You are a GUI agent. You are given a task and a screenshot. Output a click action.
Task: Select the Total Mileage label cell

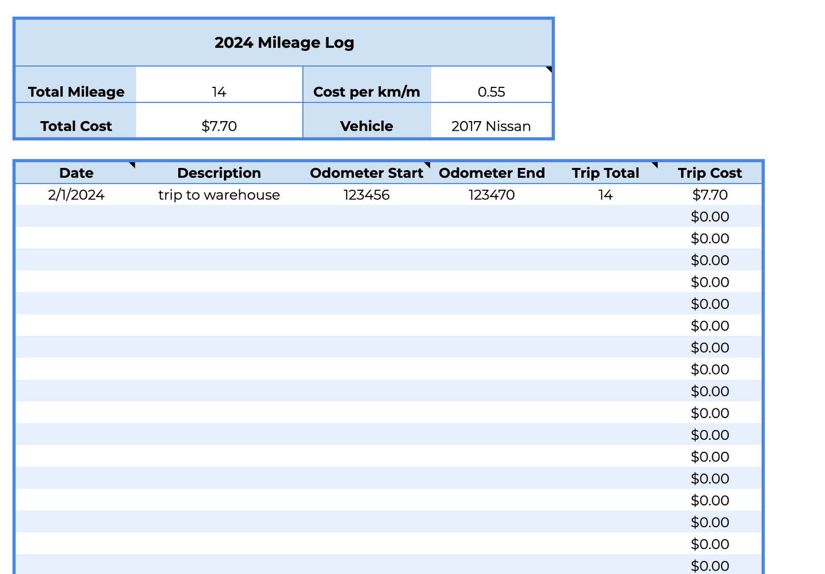76,92
